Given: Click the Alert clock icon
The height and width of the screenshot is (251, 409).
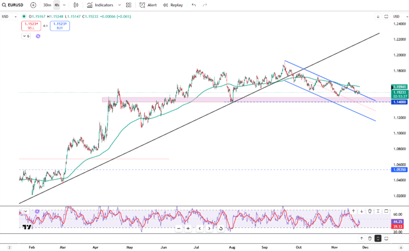Looking at the screenshot, I should coord(142,5).
